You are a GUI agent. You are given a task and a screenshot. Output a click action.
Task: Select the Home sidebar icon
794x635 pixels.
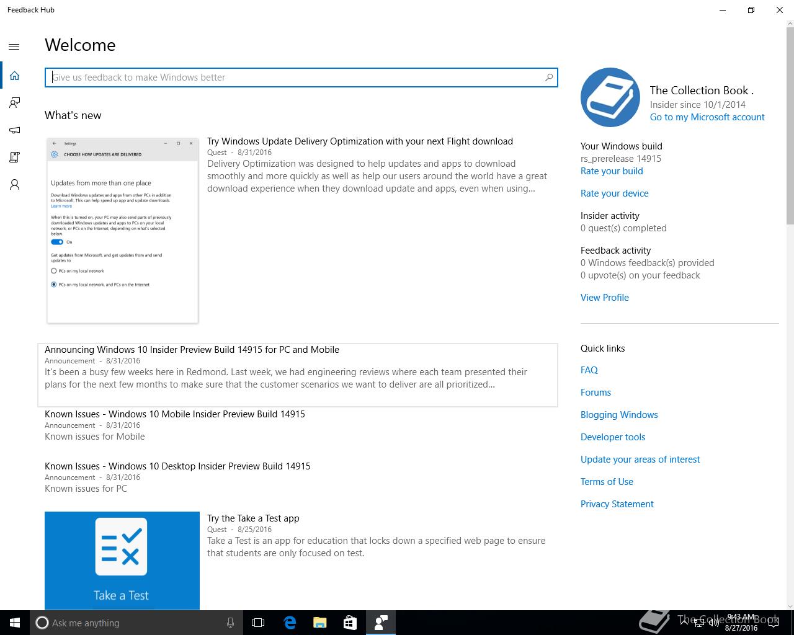[14, 76]
